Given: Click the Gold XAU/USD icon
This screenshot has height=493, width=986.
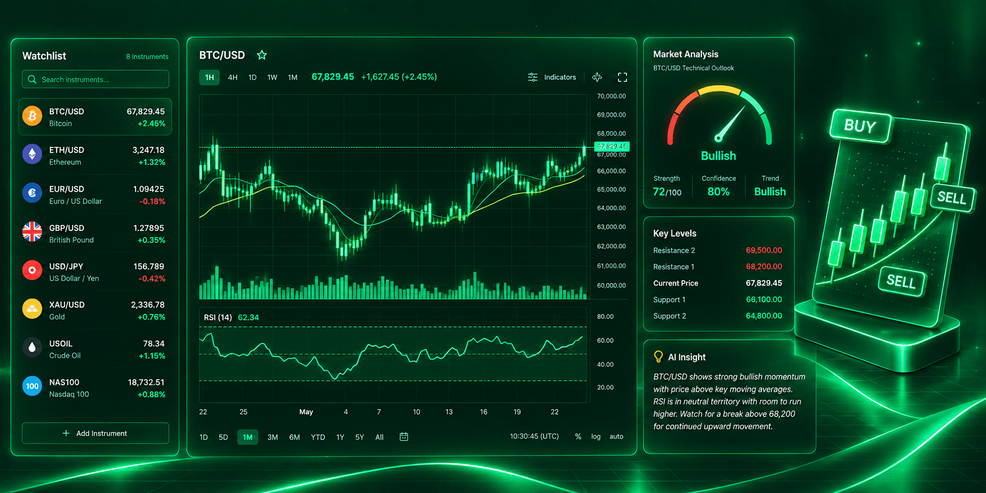Looking at the screenshot, I should click(x=32, y=308).
